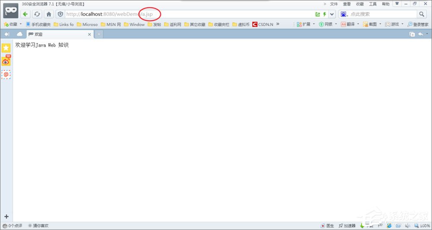Viewport: 432px width, 230px height.
Task: Click the skin shirt icon in title bar
Action: (x=397, y=3)
